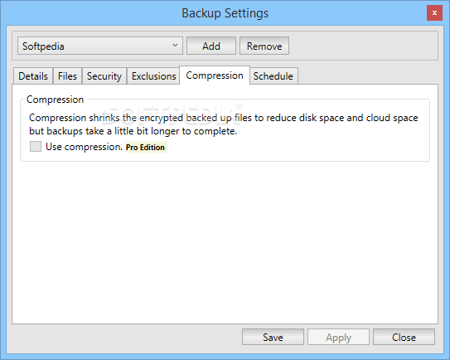Click the 'Use compression.' label text

coord(85,147)
